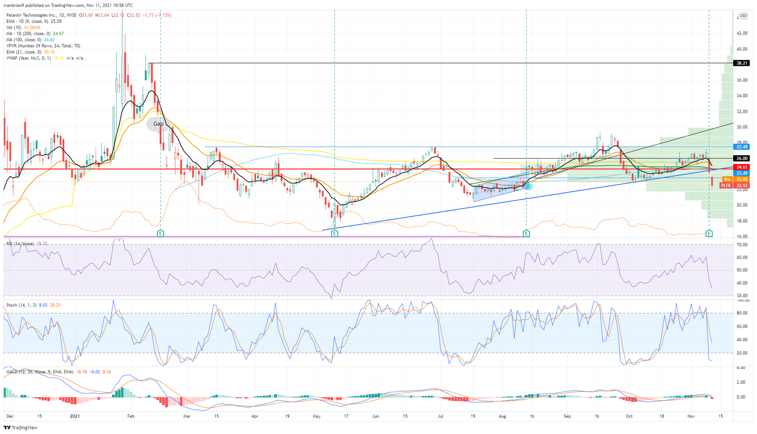Select the 35.72 RSI value
The height and width of the screenshot is (434, 757).
click(42, 244)
